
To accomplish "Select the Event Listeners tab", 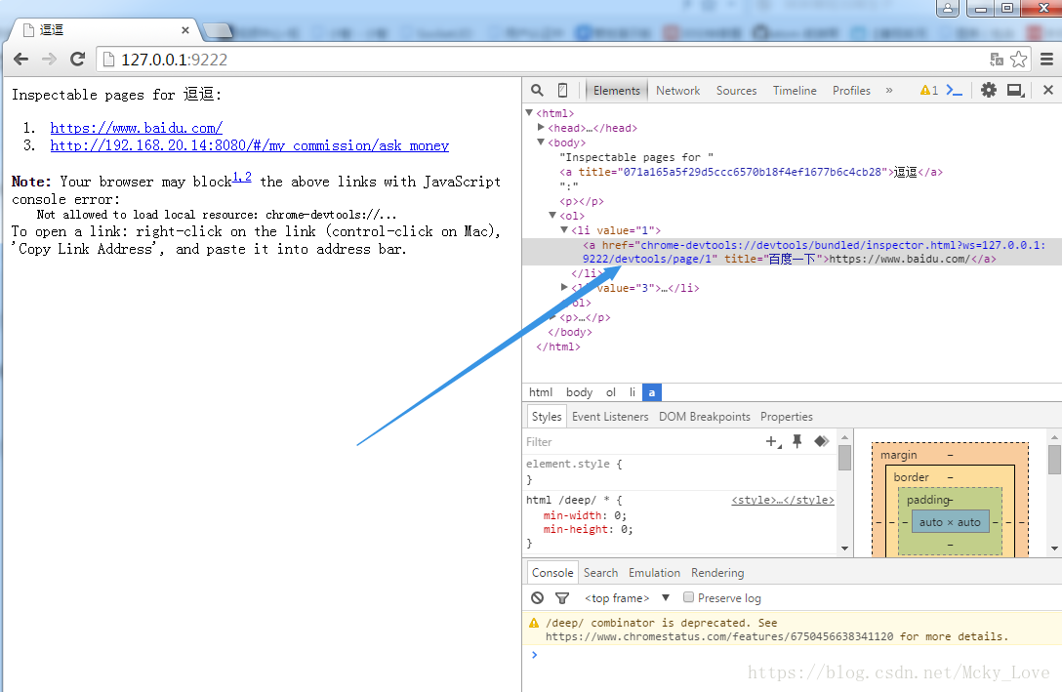I will pos(610,417).
